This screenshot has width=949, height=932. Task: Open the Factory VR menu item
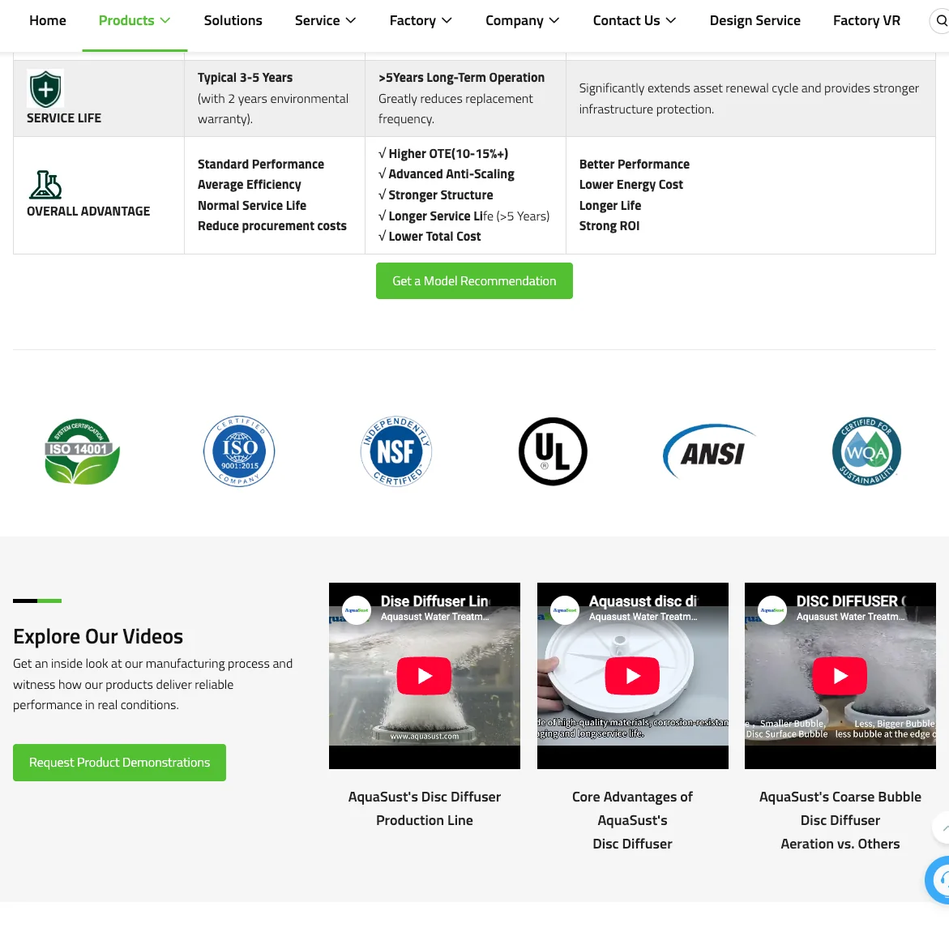tap(866, 20)
